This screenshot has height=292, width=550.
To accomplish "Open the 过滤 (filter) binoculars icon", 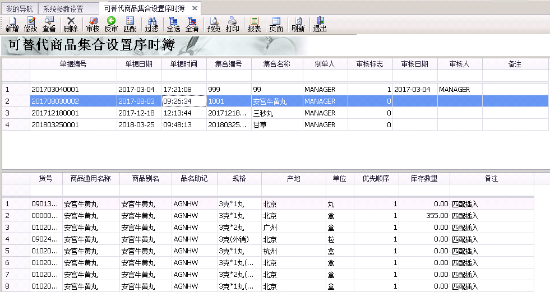I will (152, 25).
